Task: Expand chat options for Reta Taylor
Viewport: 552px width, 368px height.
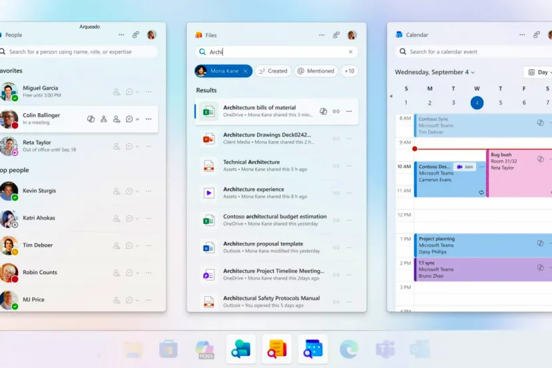Action: point(137,146)
